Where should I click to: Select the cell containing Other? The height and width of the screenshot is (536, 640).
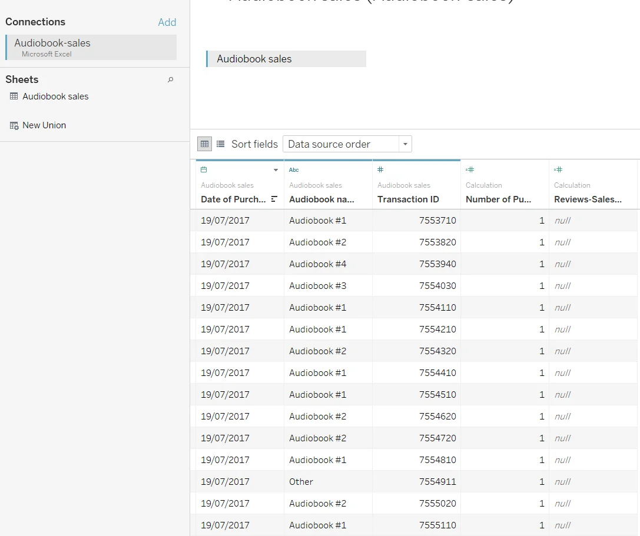(x=301, y=481)
